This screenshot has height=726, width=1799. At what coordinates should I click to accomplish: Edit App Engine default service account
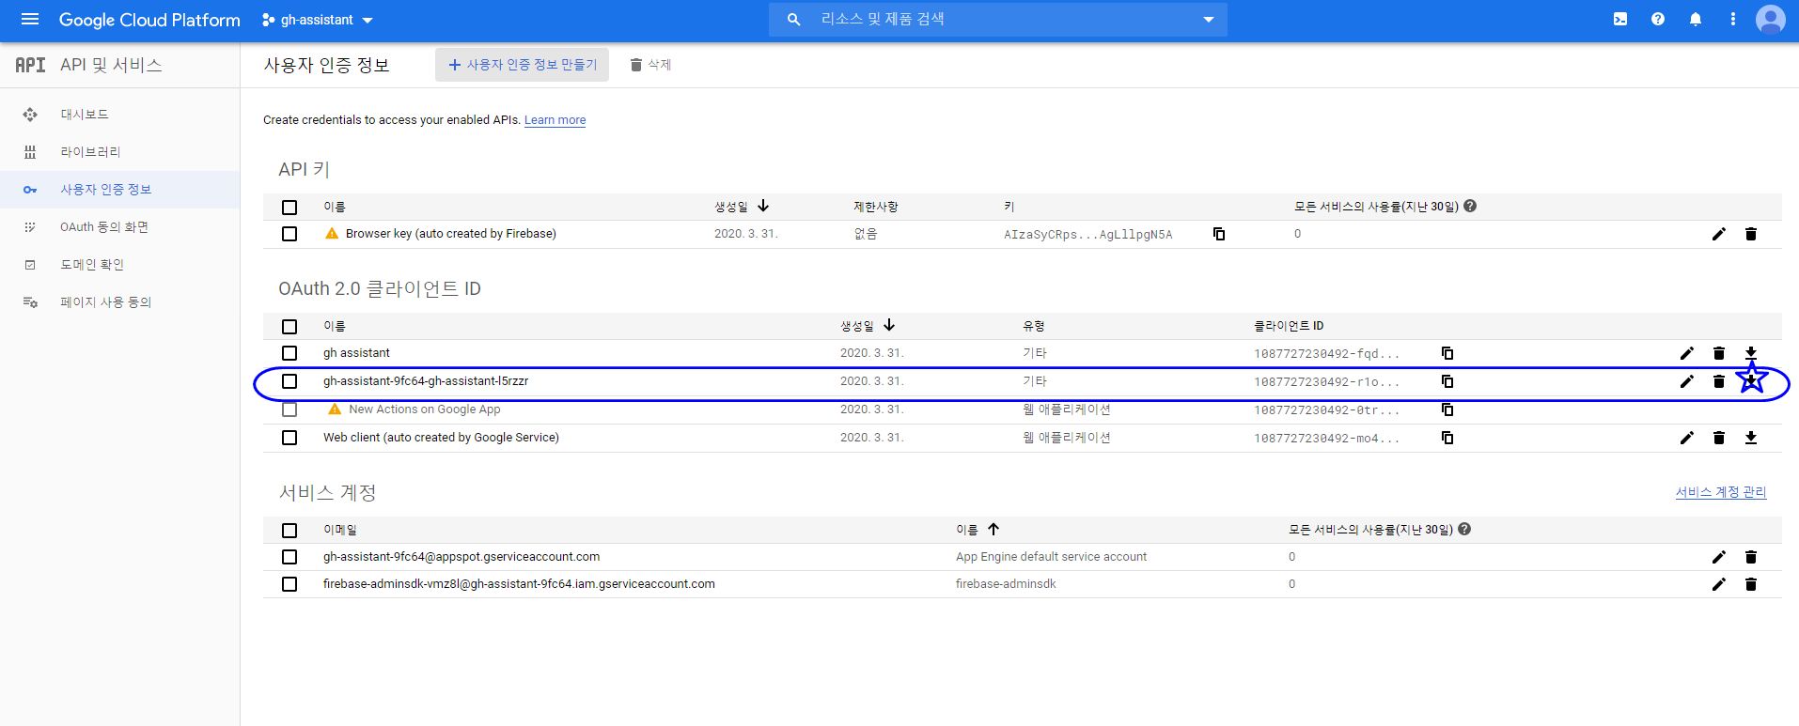(x=1719, y=557)
